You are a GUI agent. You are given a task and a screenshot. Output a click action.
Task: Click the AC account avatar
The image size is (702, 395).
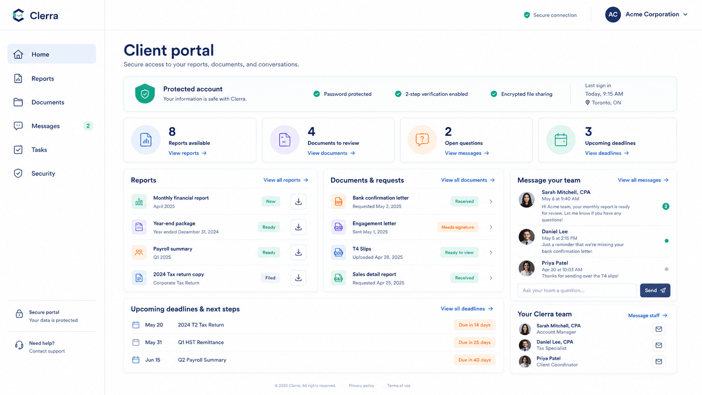point(613,15)
